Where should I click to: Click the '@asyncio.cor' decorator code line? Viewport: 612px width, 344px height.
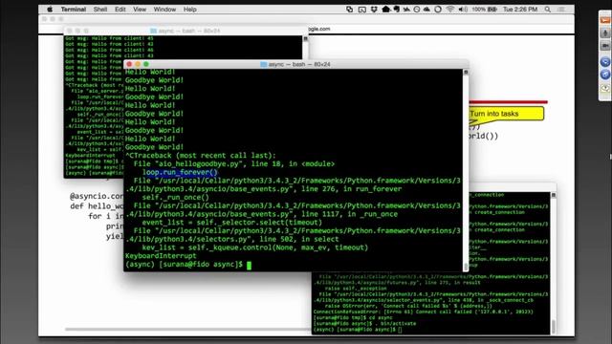click(x=97, y=196)
